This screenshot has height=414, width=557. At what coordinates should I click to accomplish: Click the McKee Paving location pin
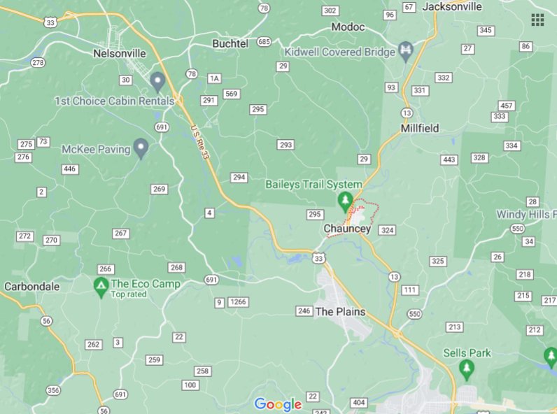click(141, 148)
